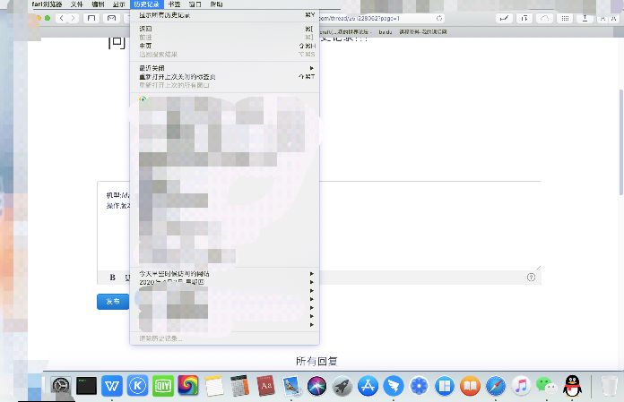Viewport: 624px width, 402px height.
Task: Open the QQ penguin icon
Action: coord(572,386)
